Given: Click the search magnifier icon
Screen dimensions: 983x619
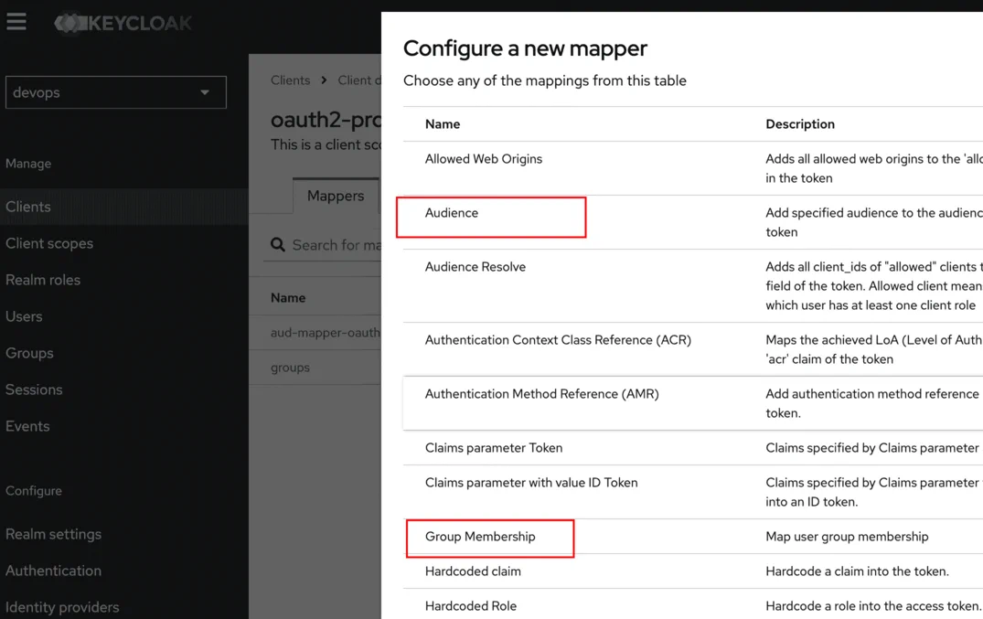Looking at the screenshot, I should (278, 245).
